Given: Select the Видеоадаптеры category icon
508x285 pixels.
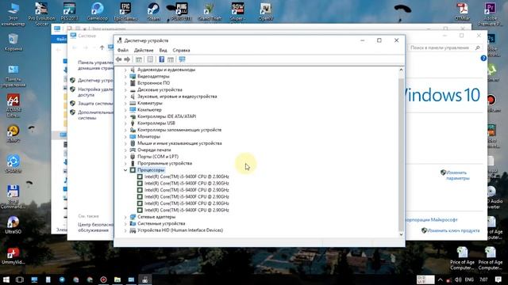Looking at the screenshot, I should pos(133,76).
